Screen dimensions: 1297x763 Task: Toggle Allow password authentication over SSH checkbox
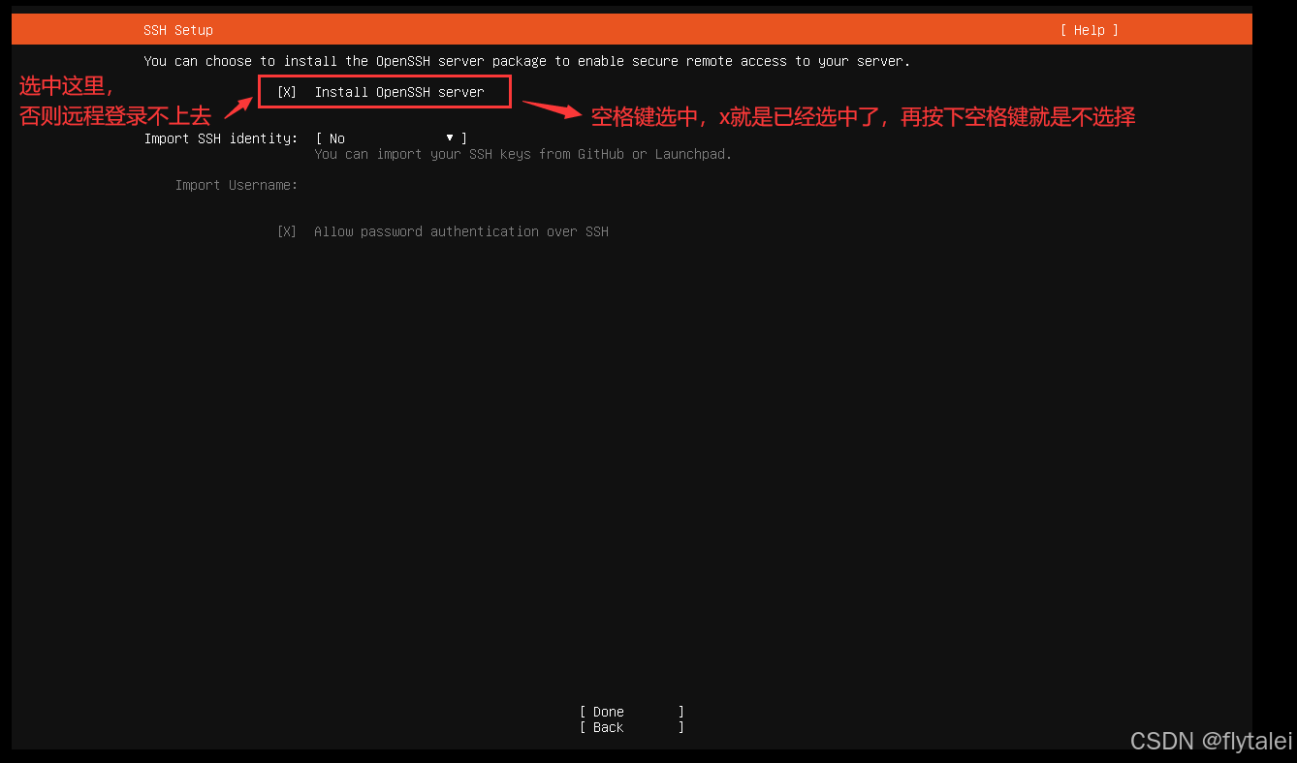coord(287,231)
